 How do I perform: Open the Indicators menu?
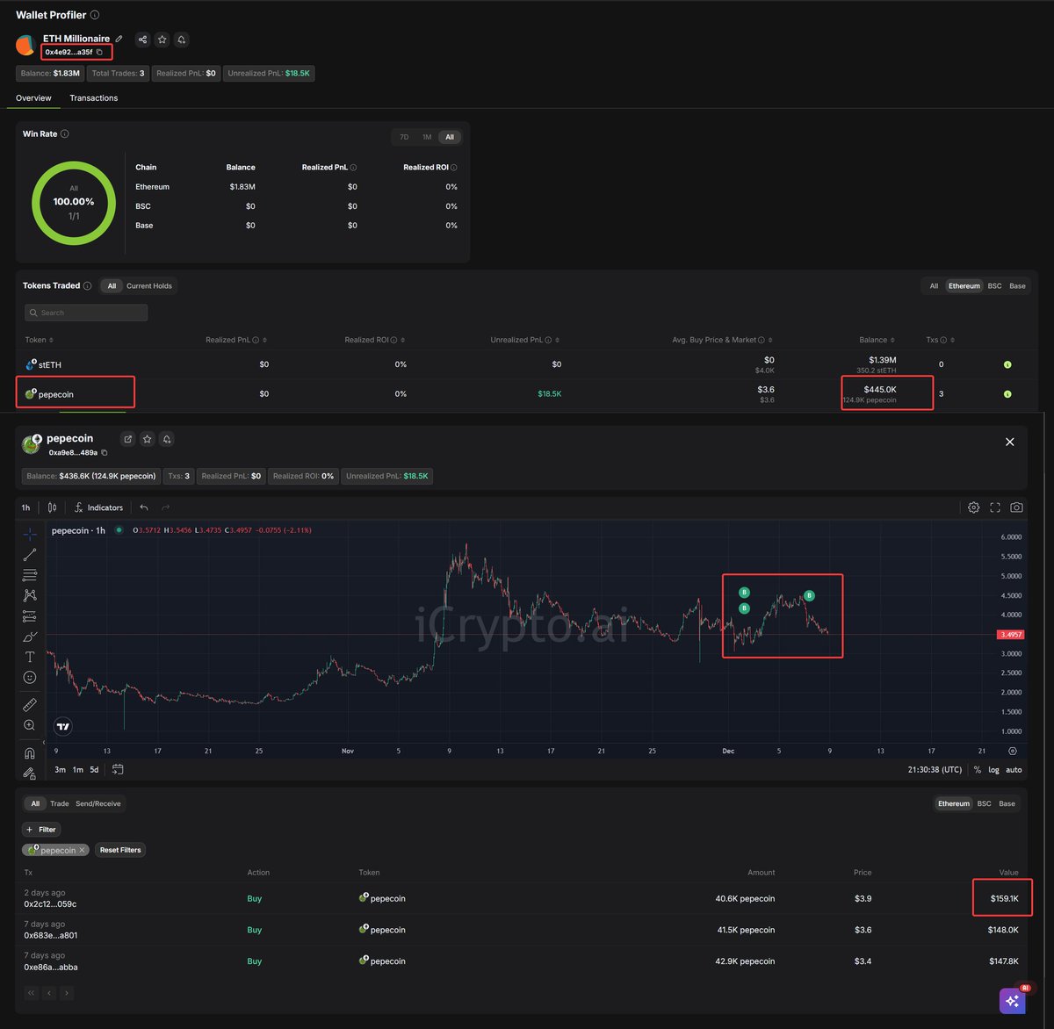98,507
